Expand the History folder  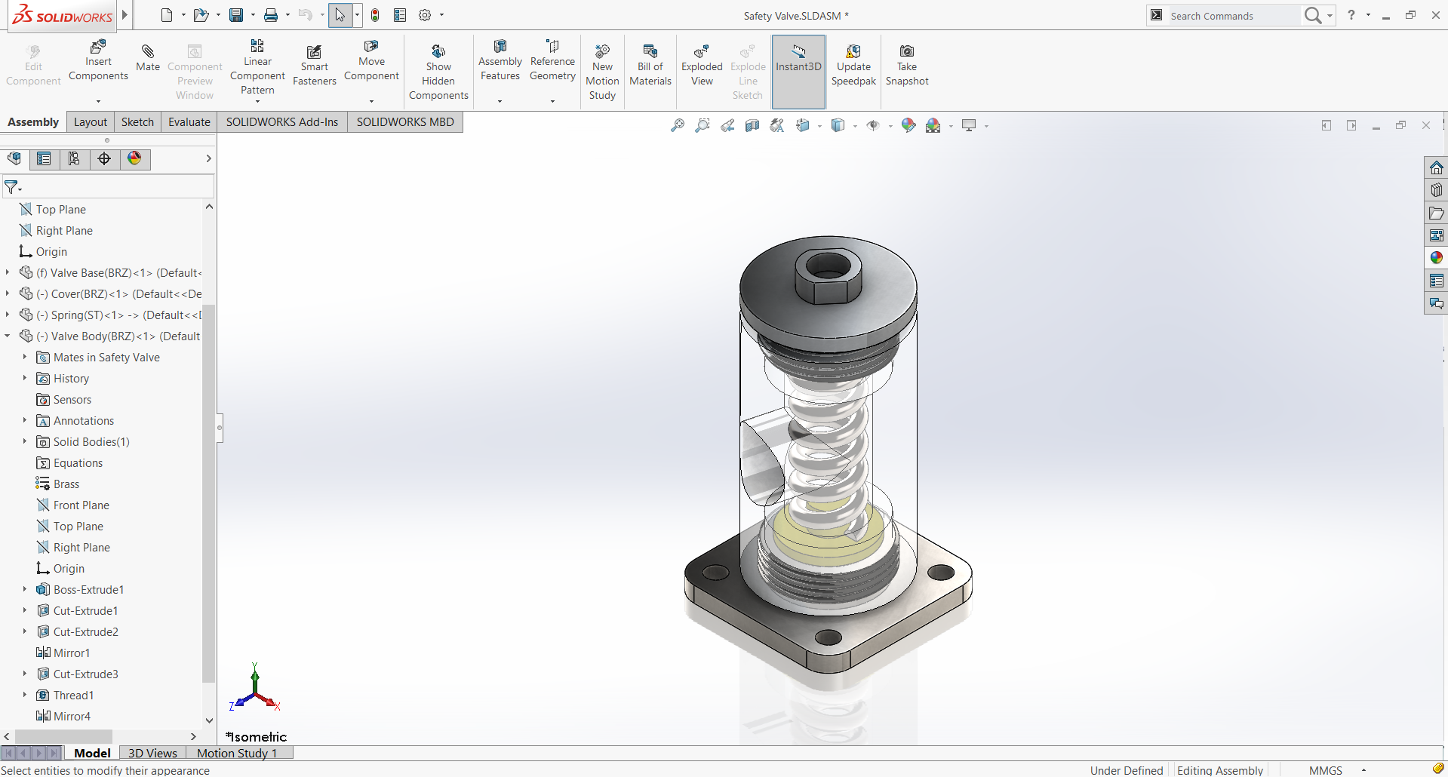[x=25, y=378]
